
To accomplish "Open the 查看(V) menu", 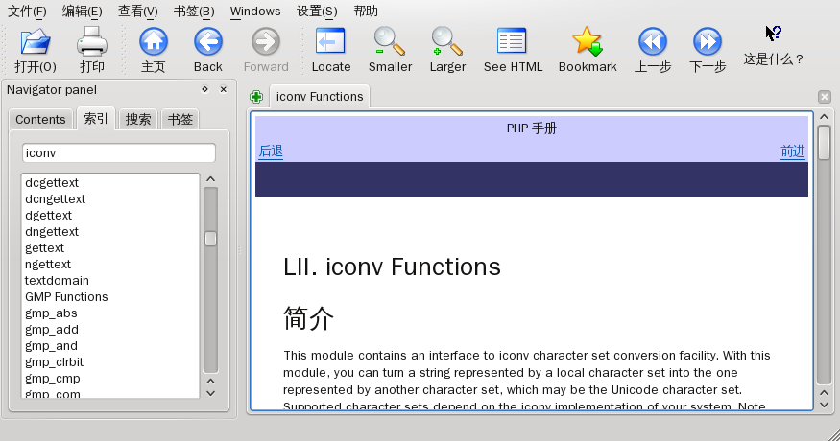I will [x=137, y=12].
